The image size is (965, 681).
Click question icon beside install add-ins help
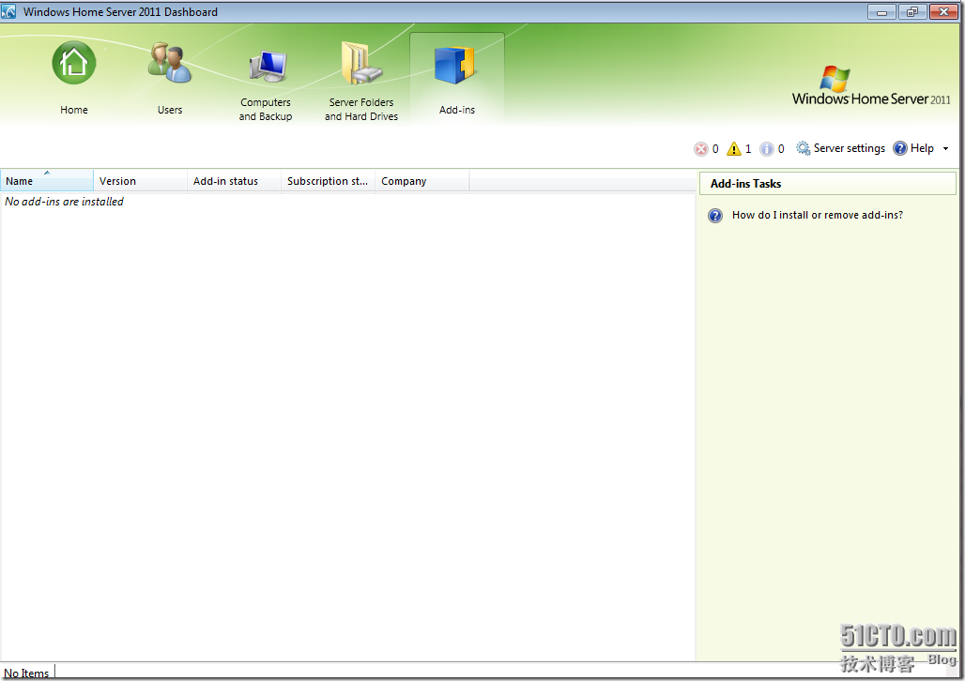(715, 216)
